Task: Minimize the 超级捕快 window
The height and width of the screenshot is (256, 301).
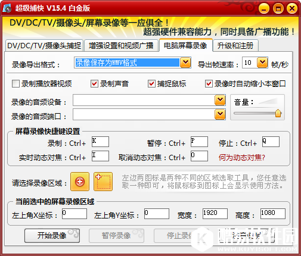Action: click(x=264, y=8)
